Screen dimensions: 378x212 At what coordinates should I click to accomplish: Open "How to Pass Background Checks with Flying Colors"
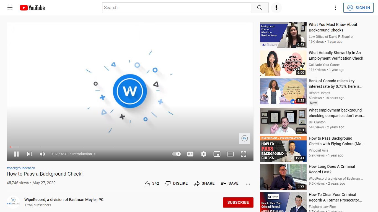(x=336, y=141)
